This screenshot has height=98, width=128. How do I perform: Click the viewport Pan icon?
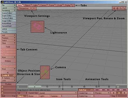click(x=114, y=8)
